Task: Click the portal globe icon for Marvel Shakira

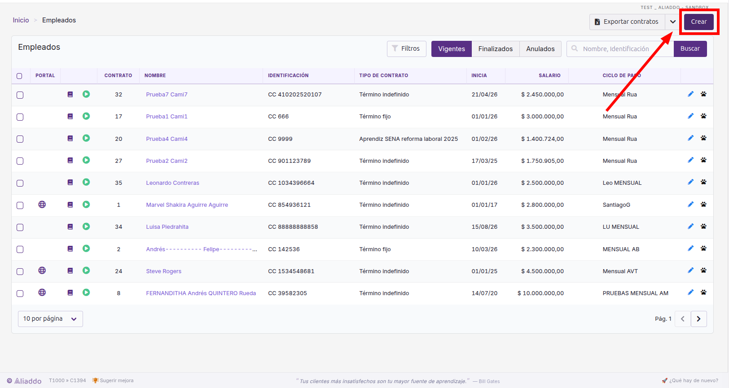Action: pos(42,205)
